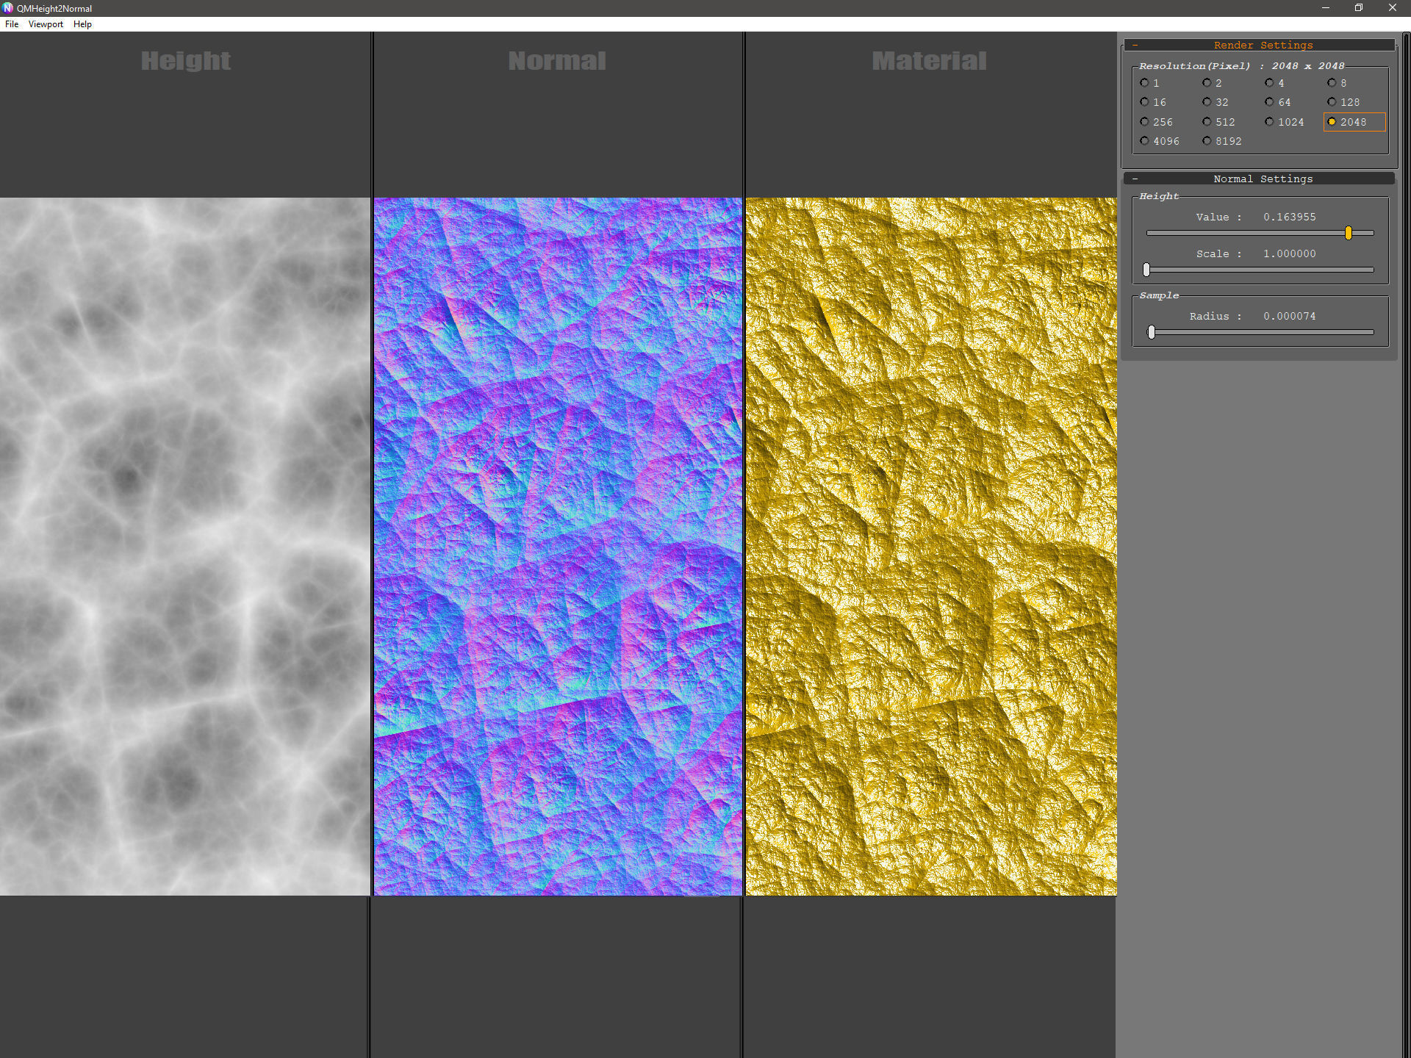Click the Height Value slider handle

click(x=1349, y=233)
